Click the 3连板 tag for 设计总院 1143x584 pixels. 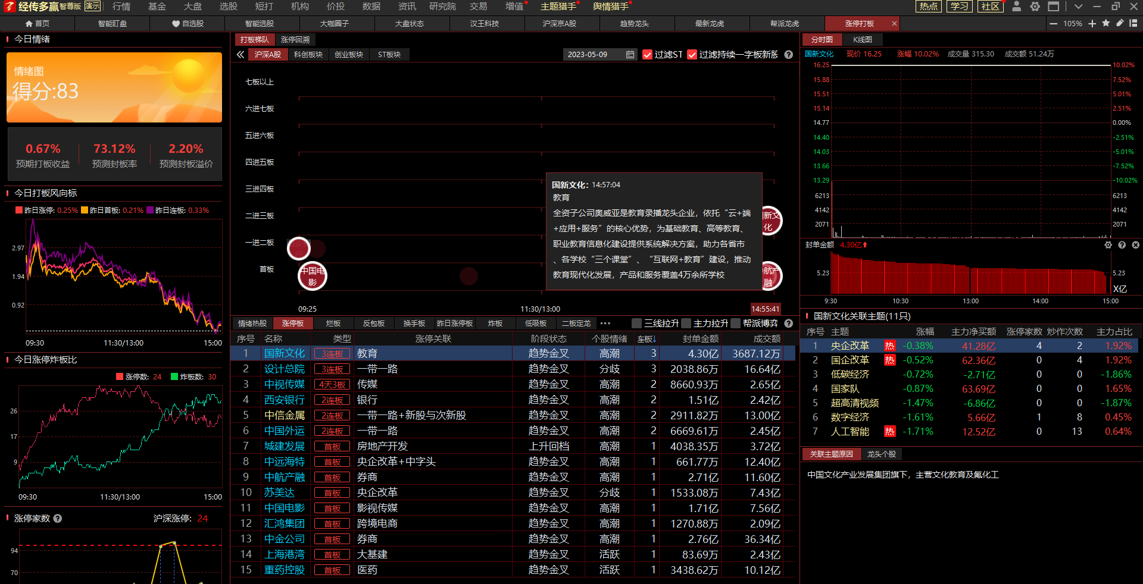pyautogui.click(x=332, y=369)
